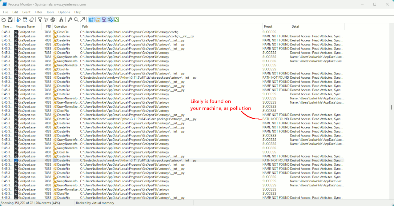The image size is (394, 206).
Task: Open the Highlight dialog marker icon
Action: [46, 20]
